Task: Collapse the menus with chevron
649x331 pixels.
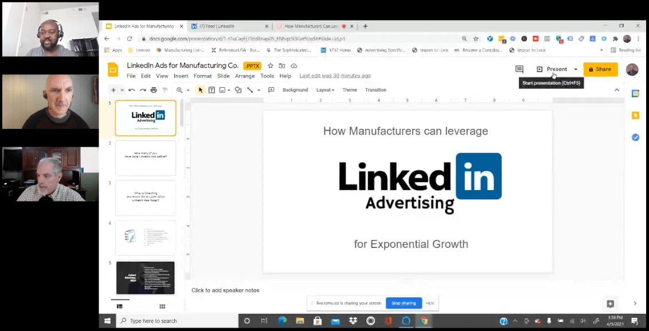Action: (x=617, y=90)
